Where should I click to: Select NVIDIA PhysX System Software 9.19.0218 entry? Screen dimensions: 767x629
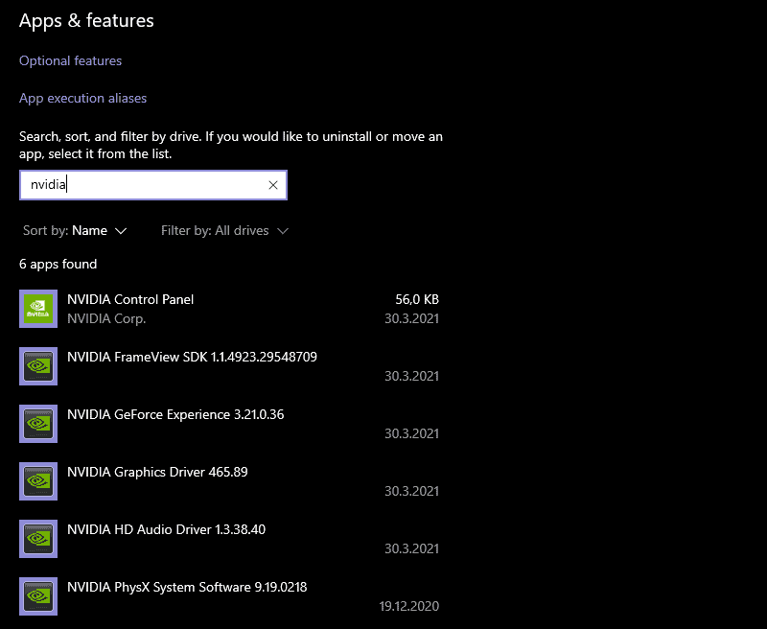(x=187, y=587)
